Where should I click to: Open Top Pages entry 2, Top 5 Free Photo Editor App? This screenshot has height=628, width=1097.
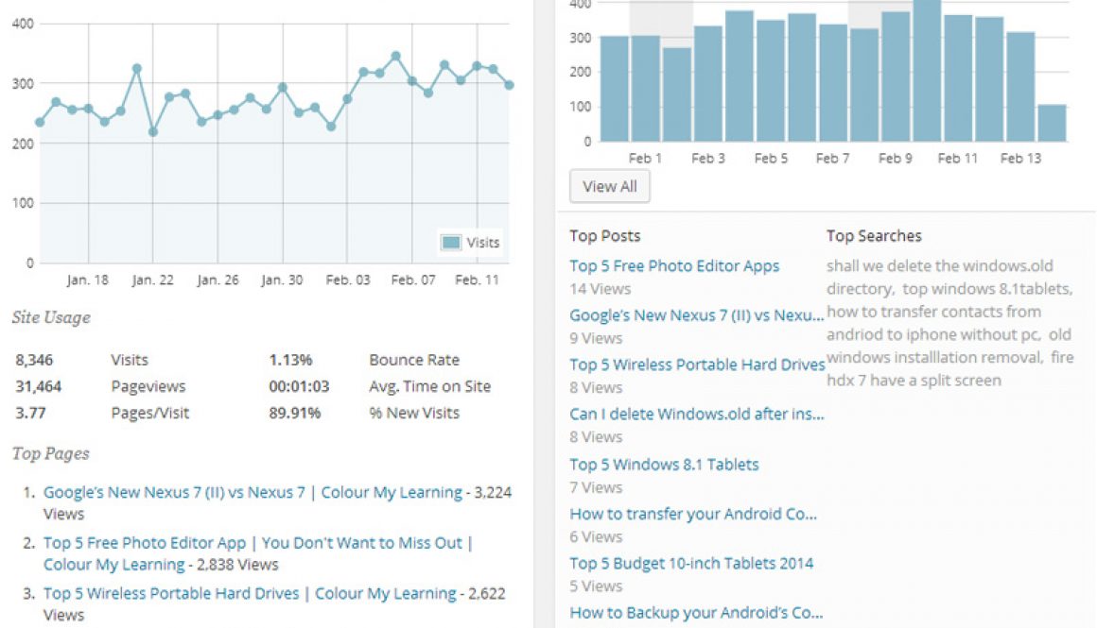point(258,553)
